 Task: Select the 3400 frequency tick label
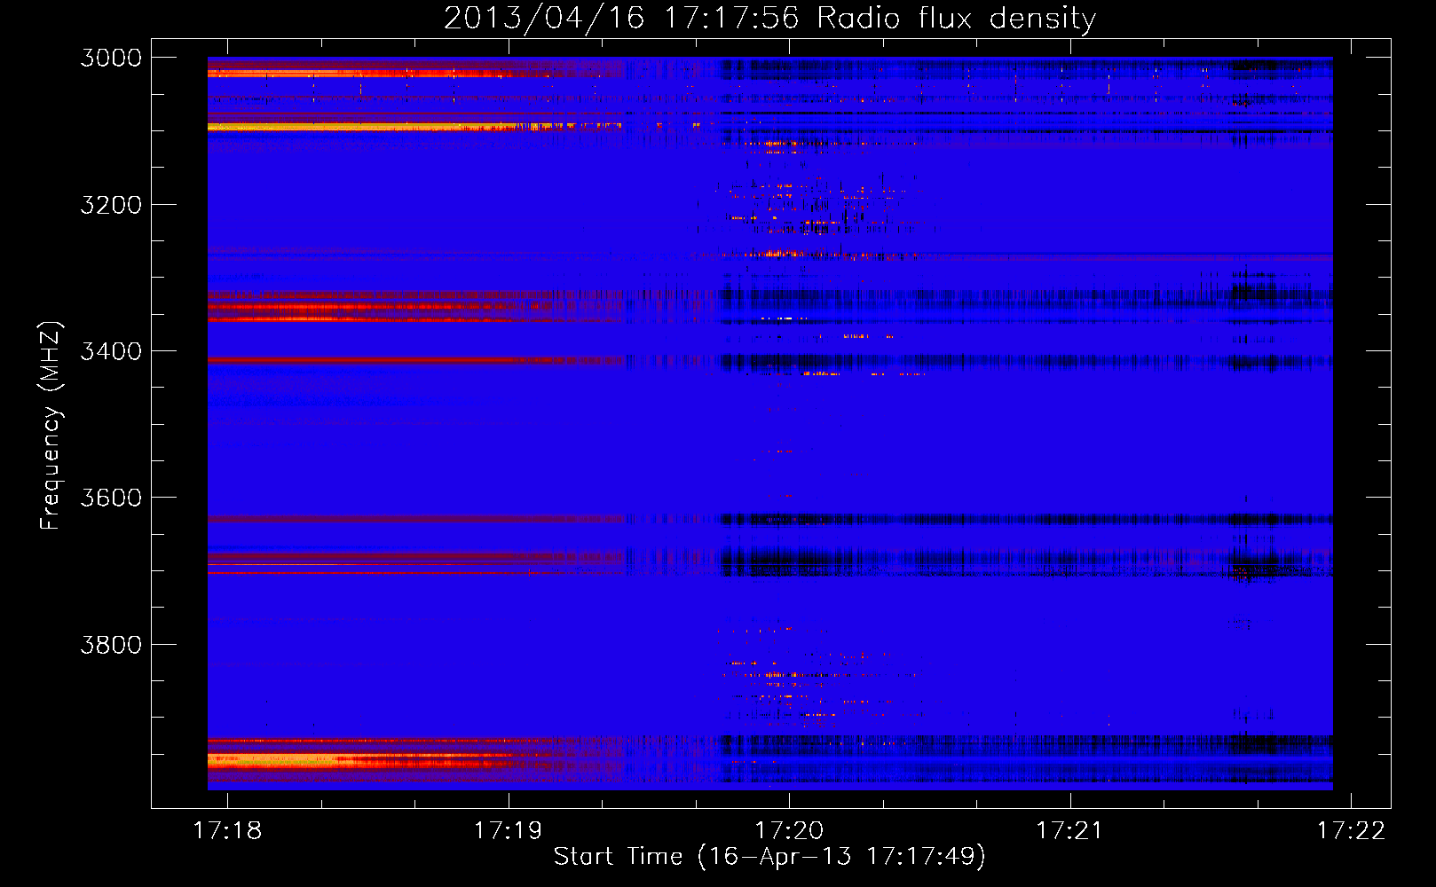coord(111,351)
